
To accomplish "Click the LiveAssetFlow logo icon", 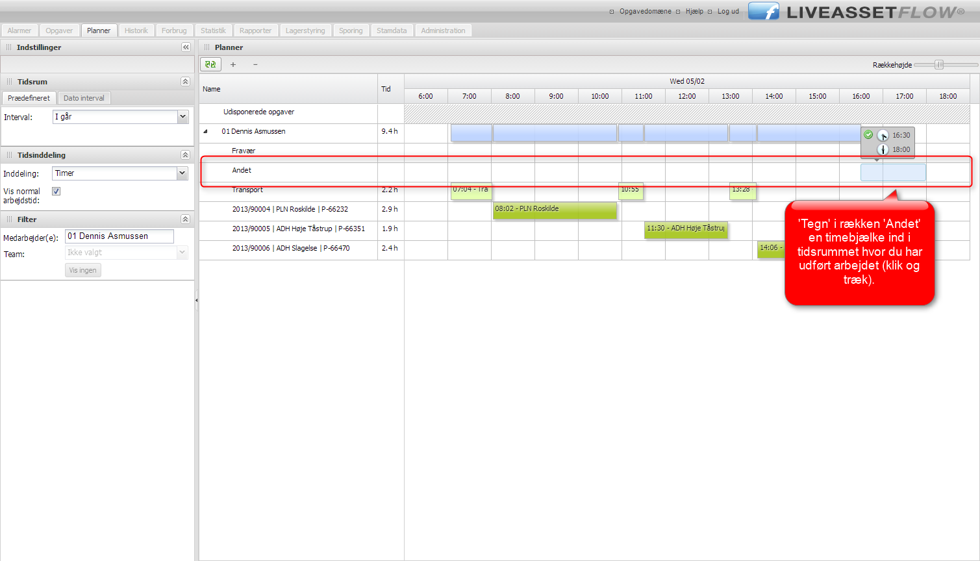I will [x=764, y=12].
